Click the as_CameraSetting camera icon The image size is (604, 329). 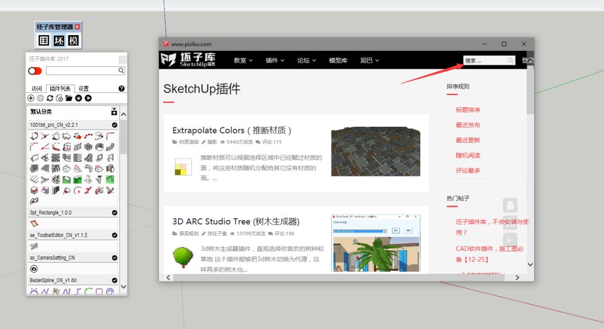click(x=34, y=269)
